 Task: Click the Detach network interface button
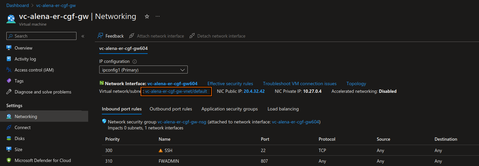(x=217, y=36)
